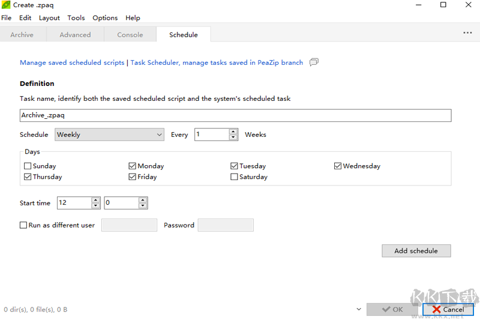Open Manage saved scheduled scripts link
The height and width of the screenshot is (320, 480).
click(72, 62)
